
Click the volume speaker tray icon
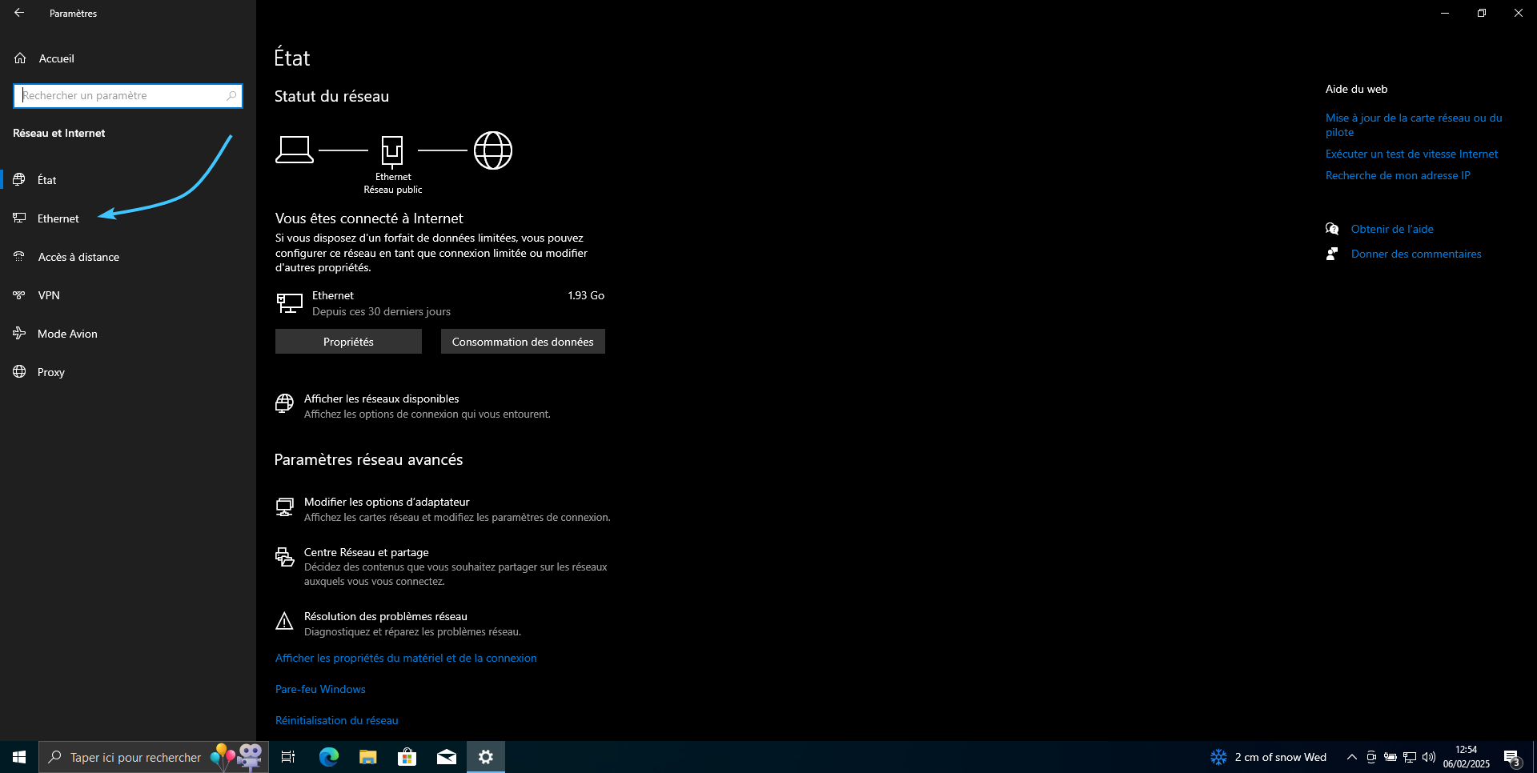coord(1429,757)
